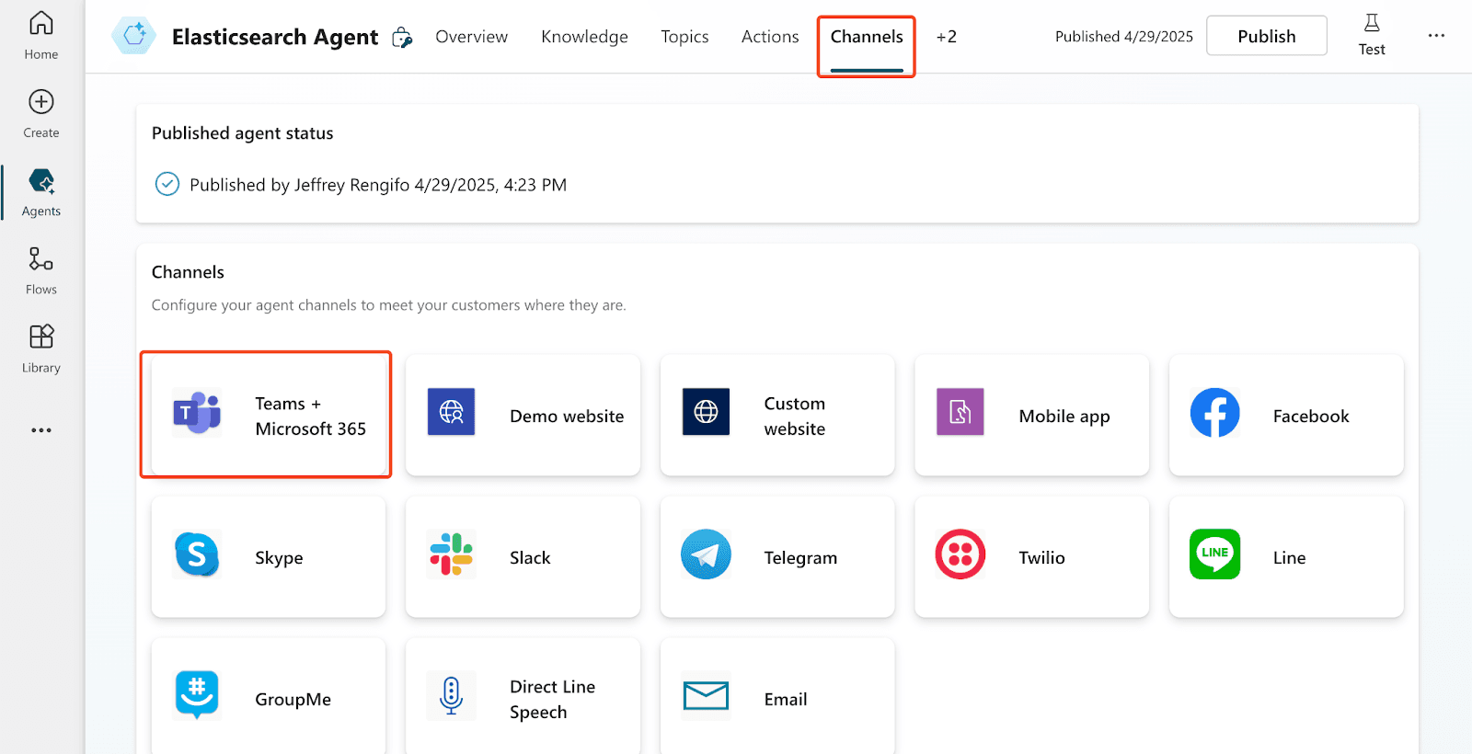The height and width of the screenshot is (754, 1472).
Task: Go to the Overview tab
Action: coord(471,37)
